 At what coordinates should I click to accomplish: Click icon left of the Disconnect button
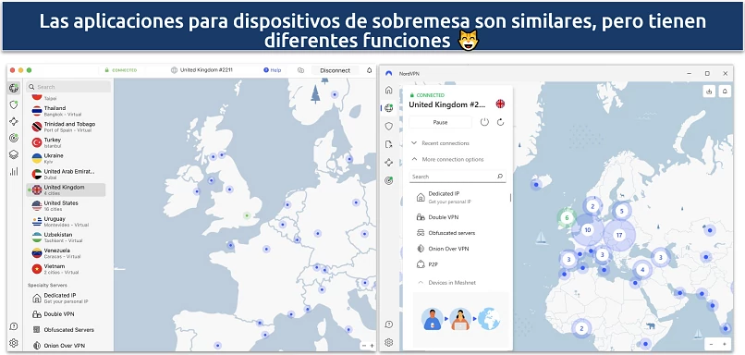pos(300,70)
